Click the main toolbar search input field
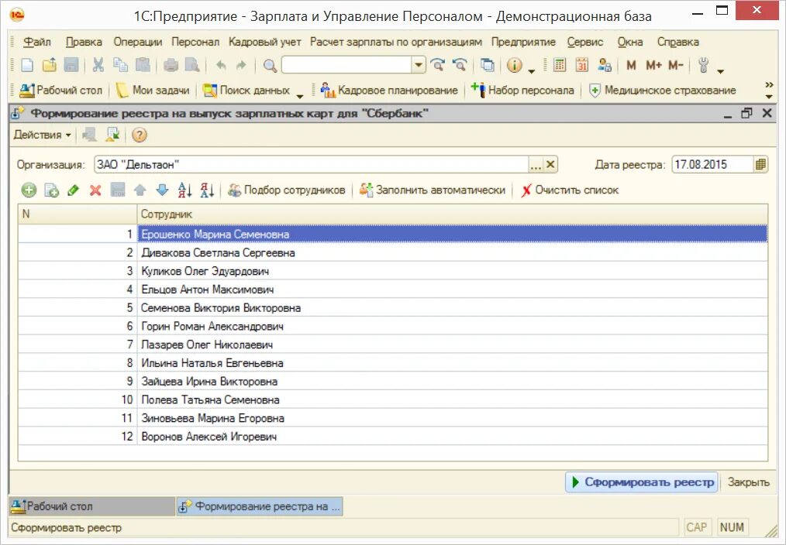 [347, 65]
